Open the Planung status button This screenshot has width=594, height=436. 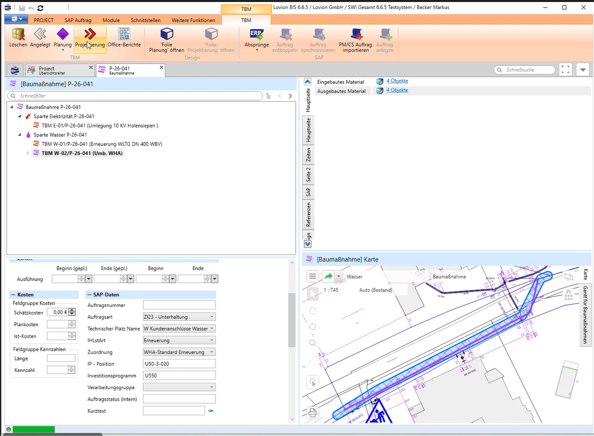pos(63,39)
